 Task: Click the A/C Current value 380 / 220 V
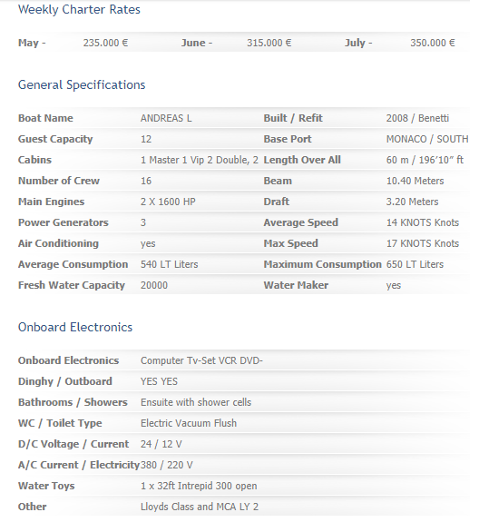[167, 465]
